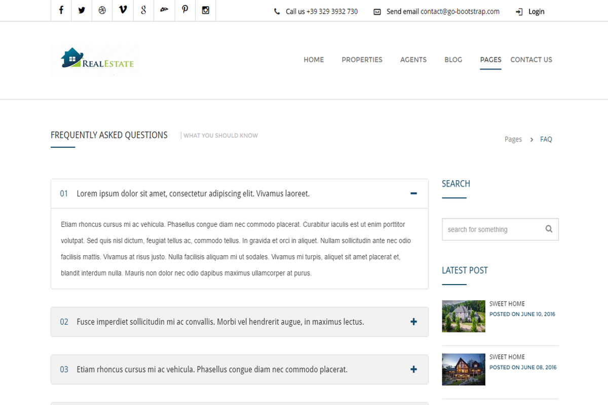This screenshot has width=608, height=405.
Task: Click the sixth social icon before Pinterest
Action: [164, 10]
